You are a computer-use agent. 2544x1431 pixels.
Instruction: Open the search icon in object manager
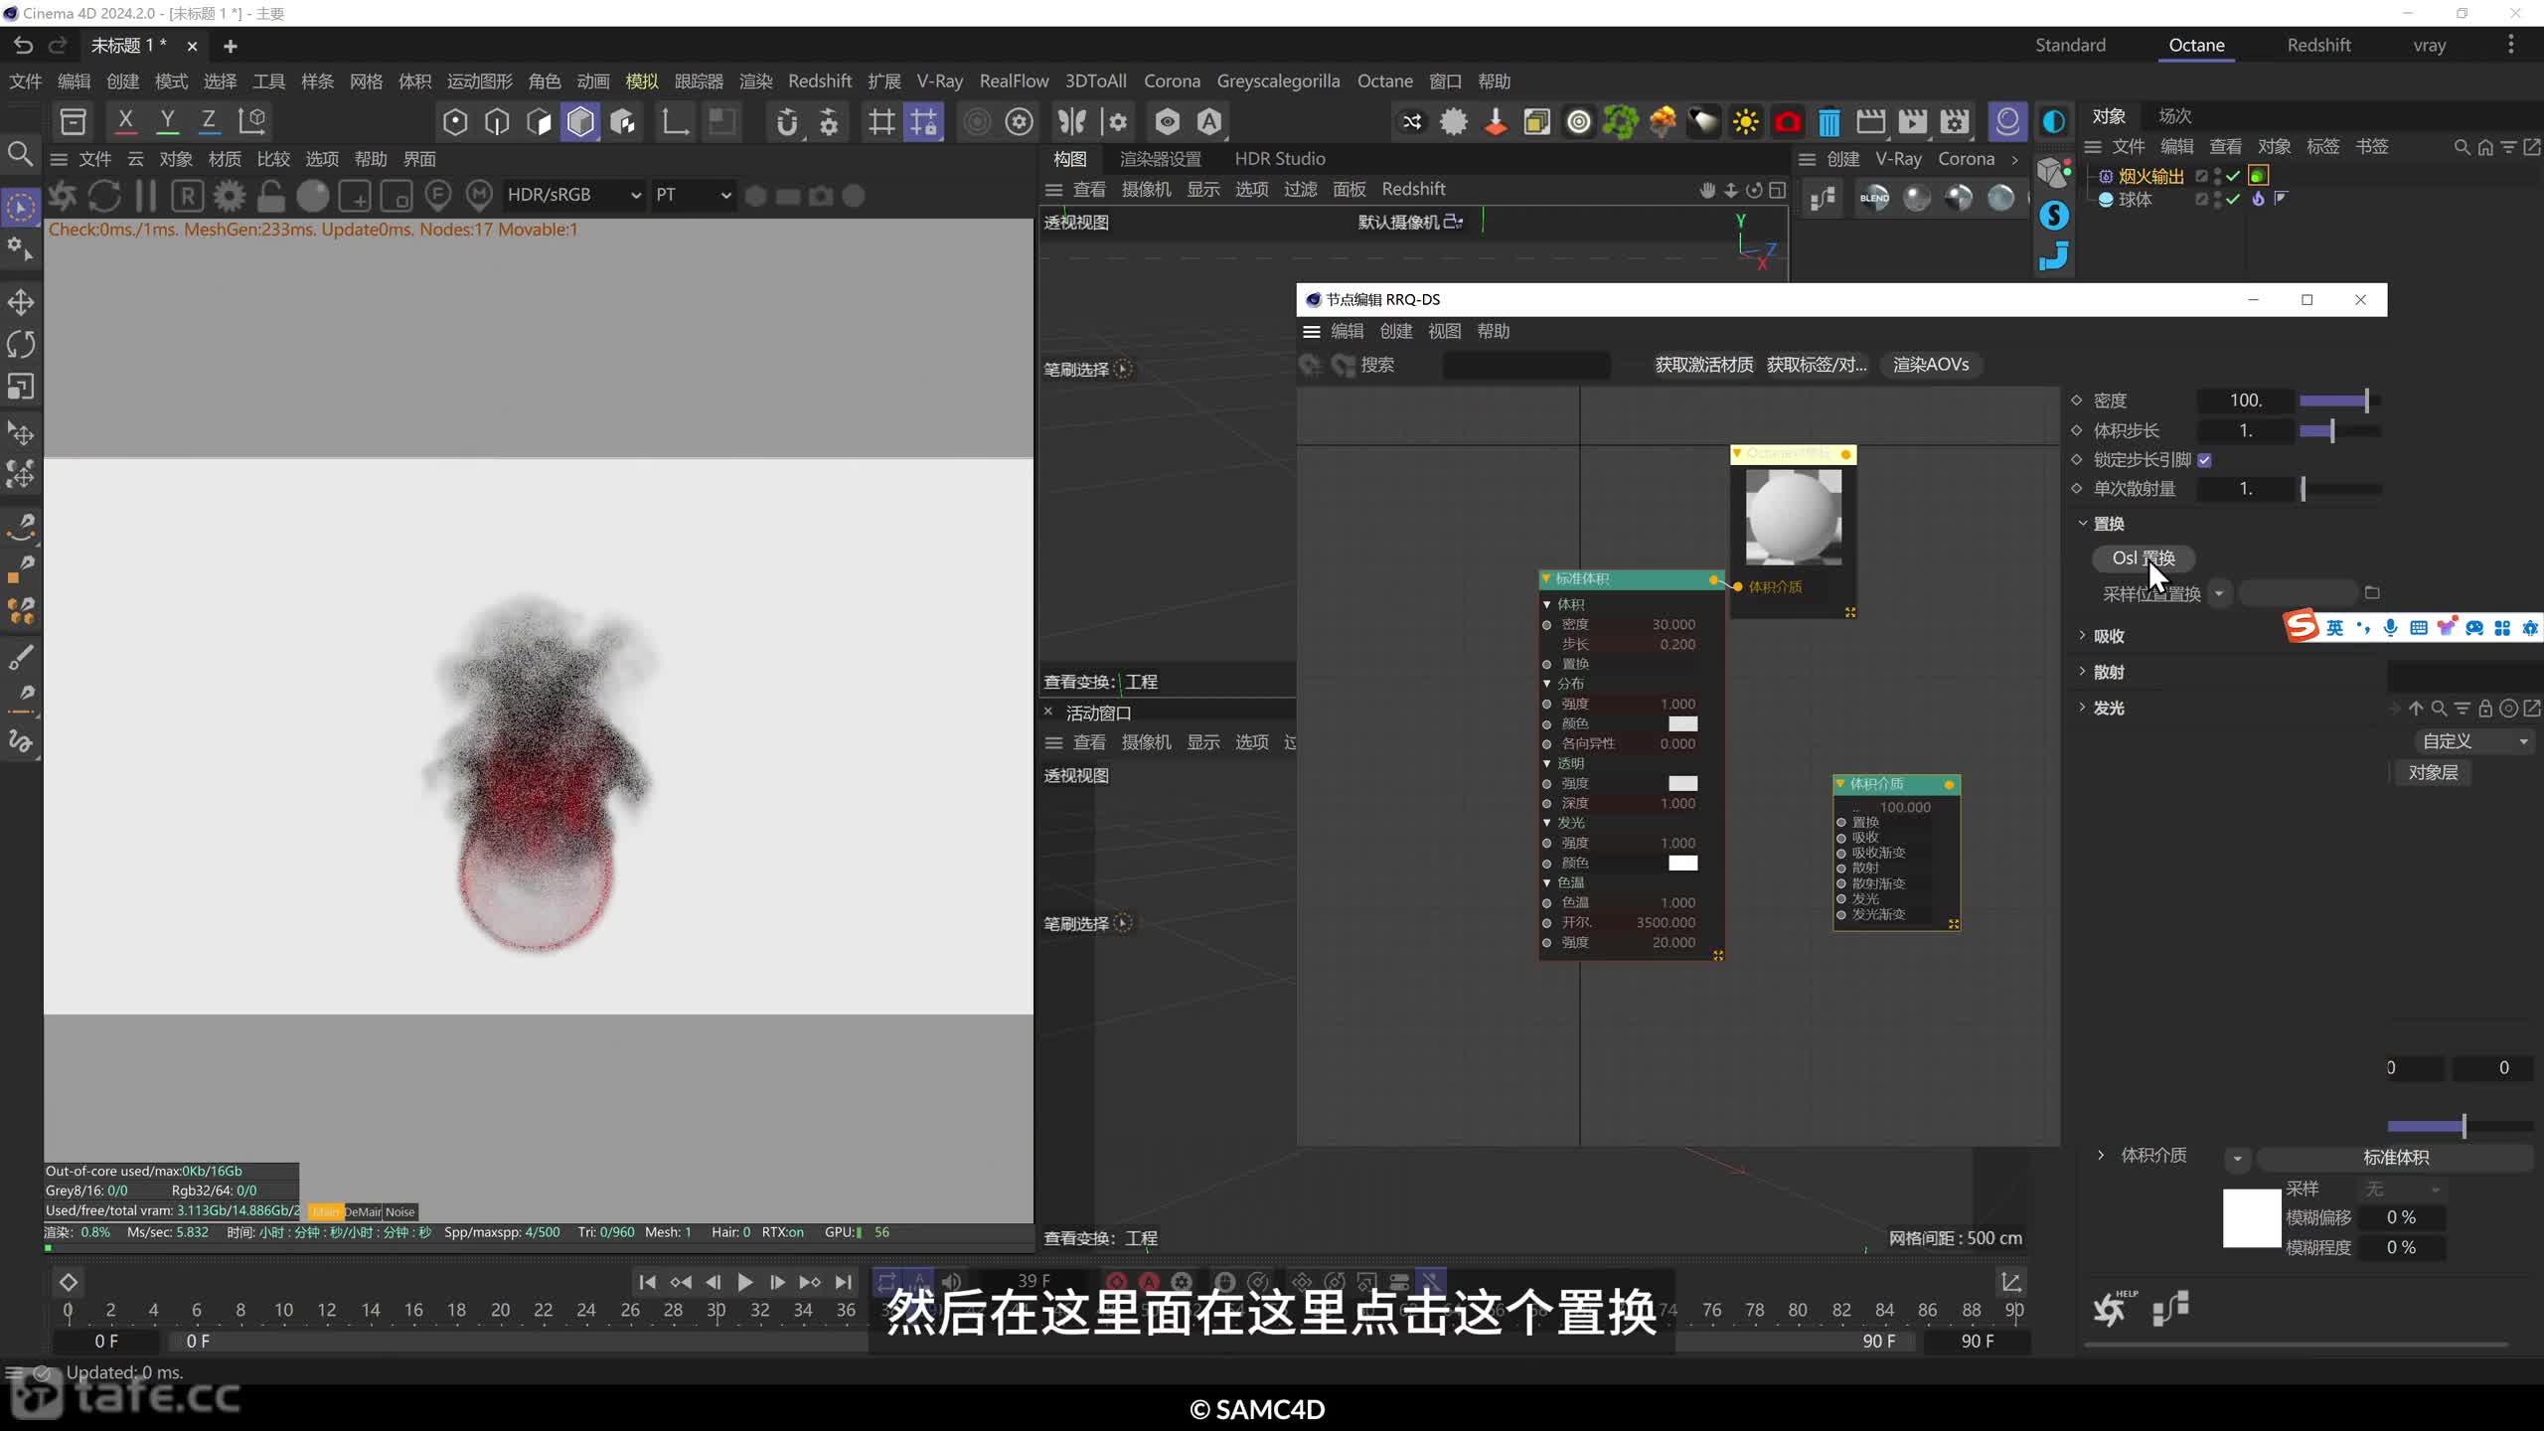tap(2462, 147)
